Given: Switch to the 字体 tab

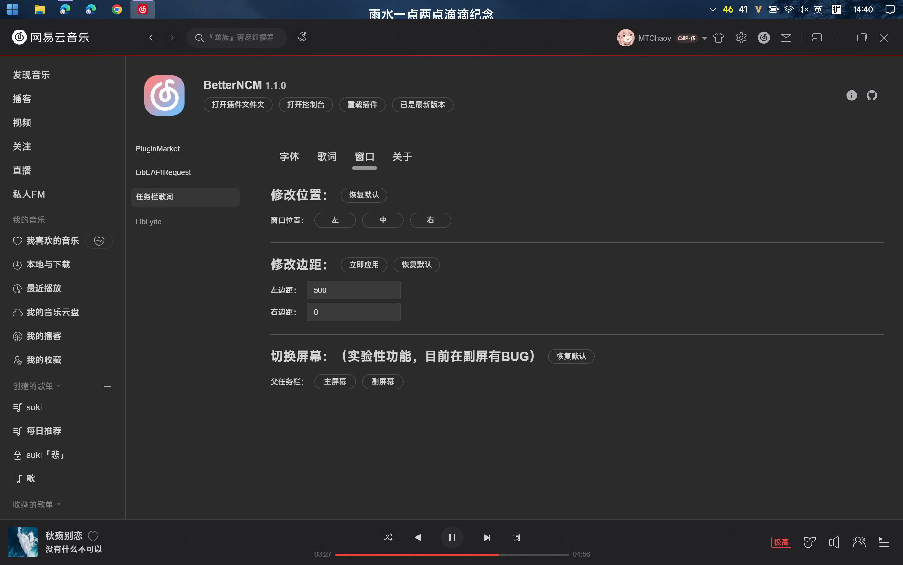Looking at the screenshot, I should click(x=289, y=157).
